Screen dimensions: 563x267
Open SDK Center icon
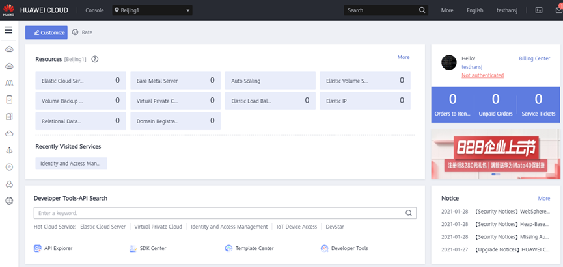point(133,248)
